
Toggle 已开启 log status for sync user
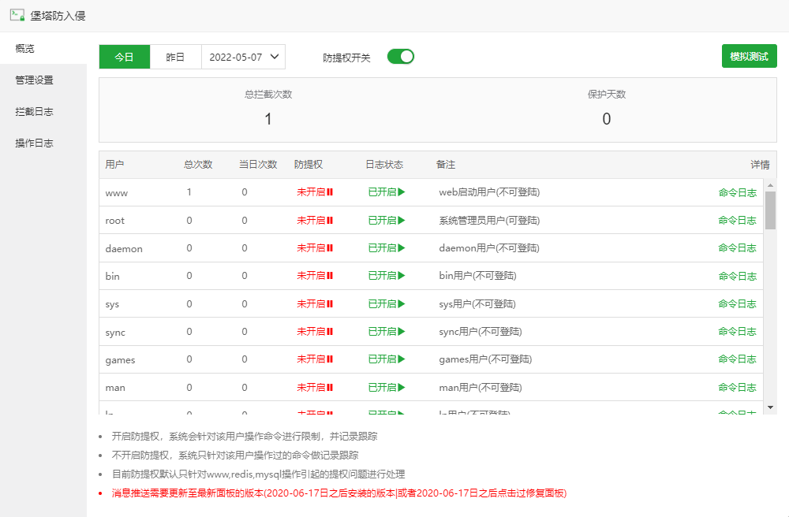(x=387, y=332)
